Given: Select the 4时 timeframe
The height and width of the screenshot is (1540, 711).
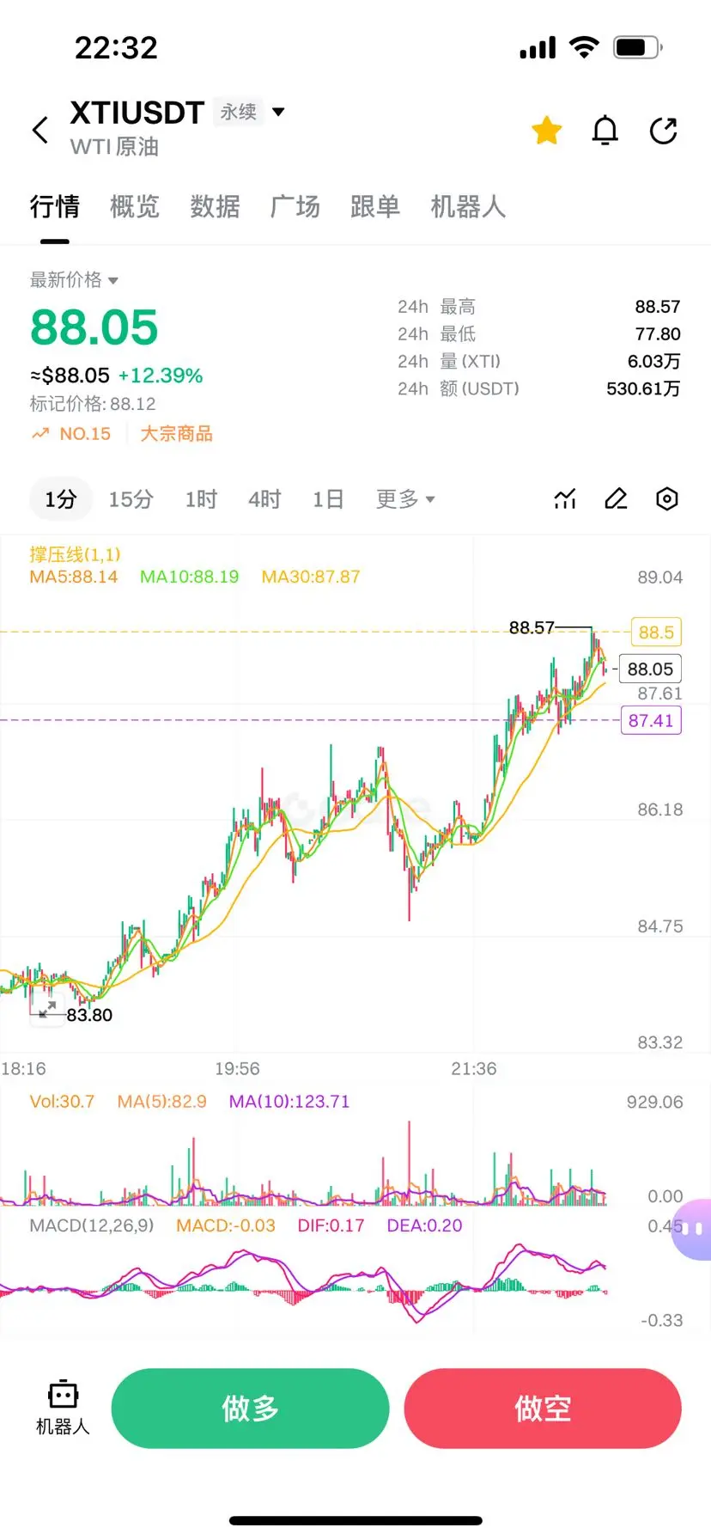Looking at the screenshot, I should point(264,499).
